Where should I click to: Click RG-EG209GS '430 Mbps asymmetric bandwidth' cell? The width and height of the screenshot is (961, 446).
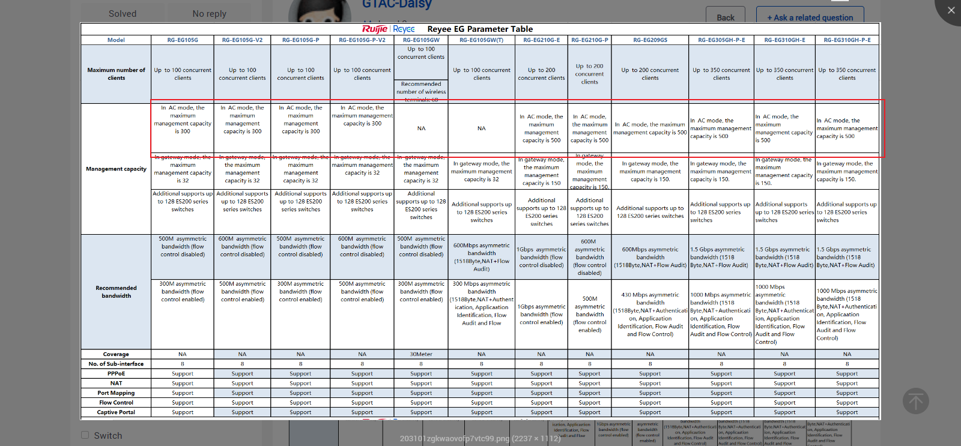pyautogui.click(x=650, y=315)
